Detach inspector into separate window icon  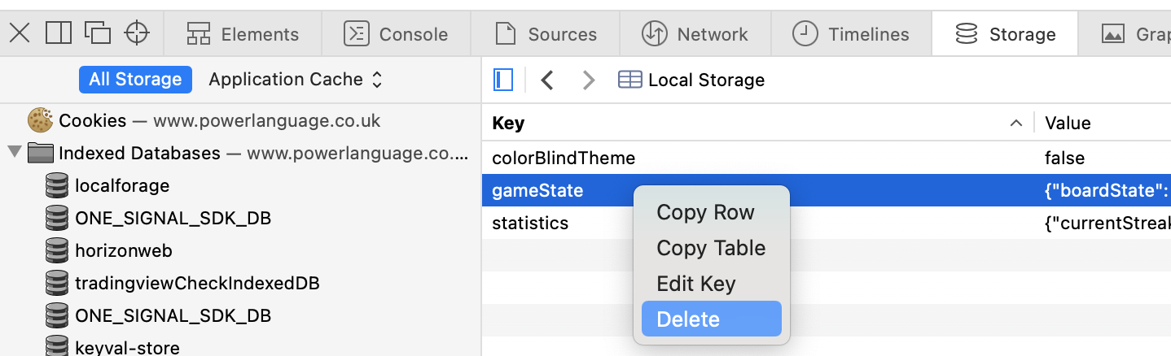click(98, 33)
